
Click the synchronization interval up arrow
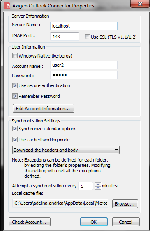(98, 184)
